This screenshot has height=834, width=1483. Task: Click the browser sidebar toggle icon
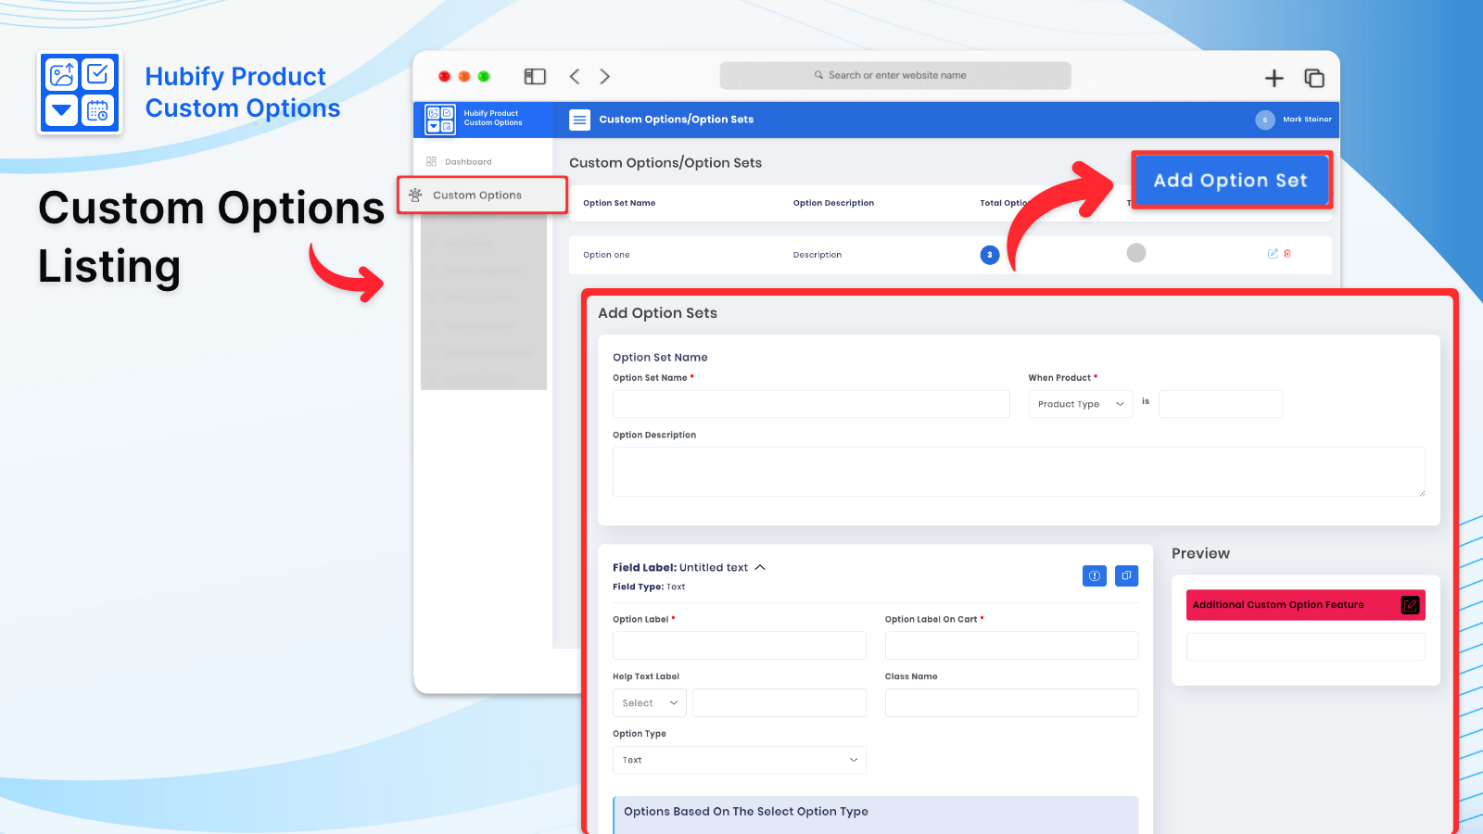pyautogui.click(x=535, y=76)
